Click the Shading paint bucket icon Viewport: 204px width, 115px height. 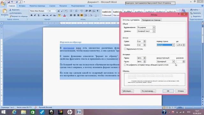click(91, 15)
